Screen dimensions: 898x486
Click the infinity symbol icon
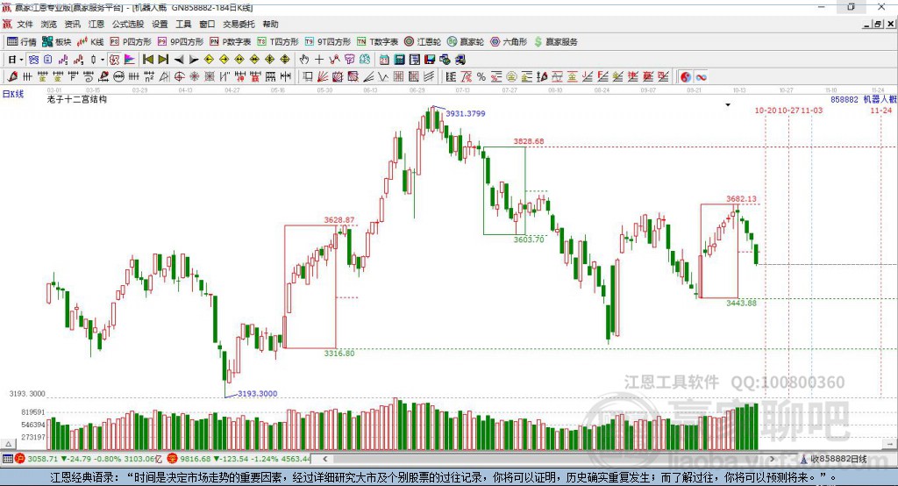click(701, 77)
